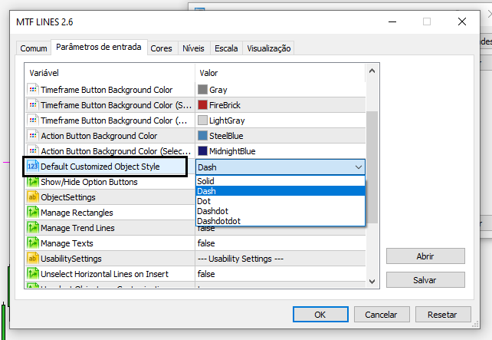Click the icon beside Action Button Background Color

click(32, 136)
